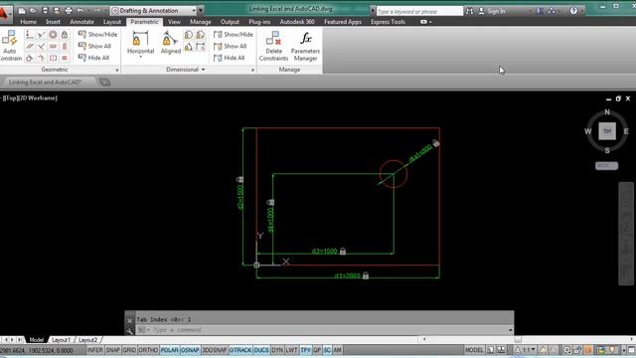Click Geometric panel Hide All button
The image size is (636, 358).
(94, 58)
